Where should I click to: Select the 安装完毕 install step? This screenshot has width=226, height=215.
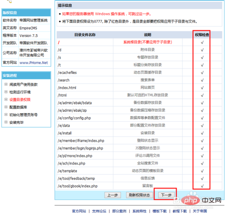(16, 122)
